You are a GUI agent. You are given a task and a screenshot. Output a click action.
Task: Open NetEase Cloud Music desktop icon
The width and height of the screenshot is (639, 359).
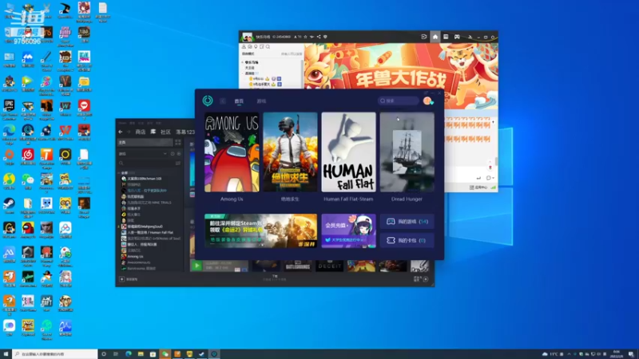point(28,156)
